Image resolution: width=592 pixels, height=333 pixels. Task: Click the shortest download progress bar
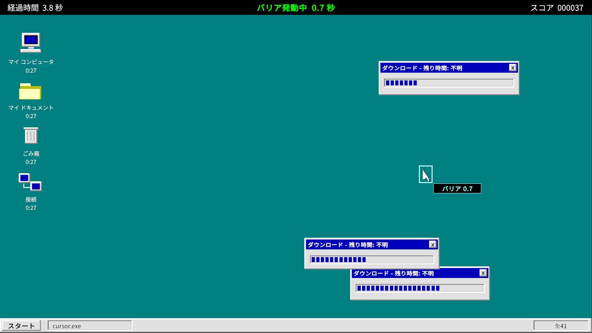click(x=449, y=83)
